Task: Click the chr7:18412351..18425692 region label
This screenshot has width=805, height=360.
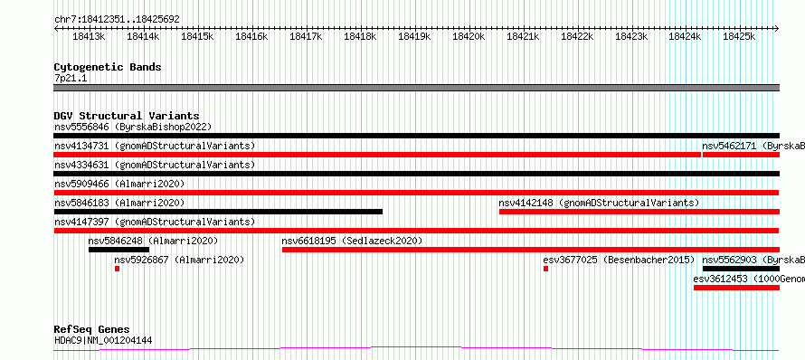Action: point(117,19)
